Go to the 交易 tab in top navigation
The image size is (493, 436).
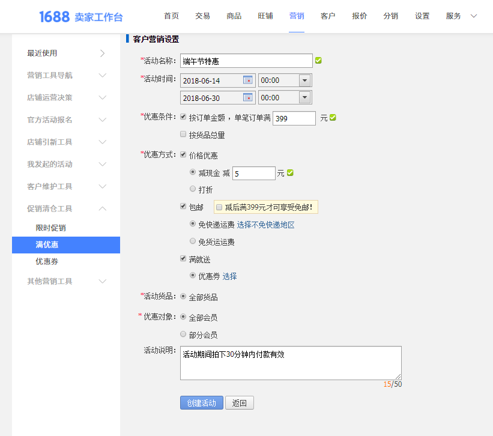[202, 16]
